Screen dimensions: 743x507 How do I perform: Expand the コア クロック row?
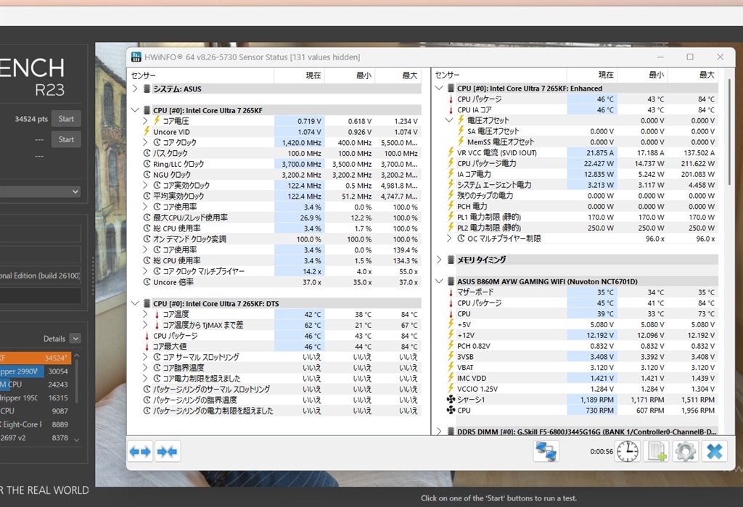point(145,142)
